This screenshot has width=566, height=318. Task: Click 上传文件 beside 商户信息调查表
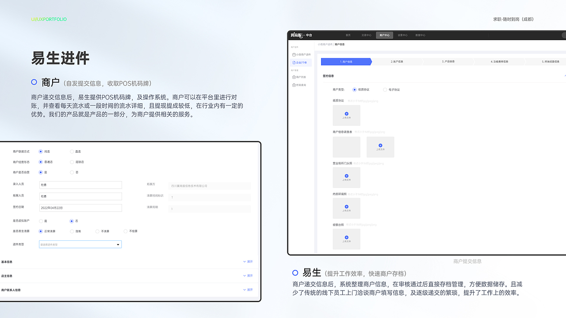point(380,147)
